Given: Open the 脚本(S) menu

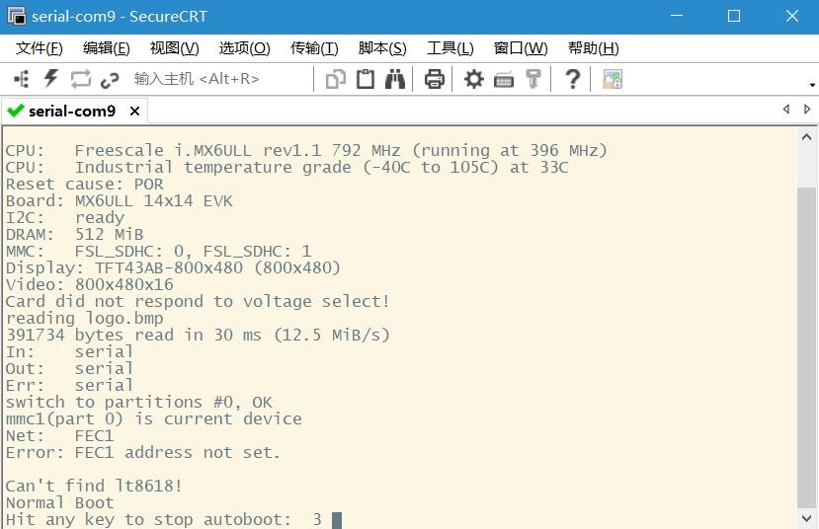Looking at the screenshot, I should click(x=382, y=48).
